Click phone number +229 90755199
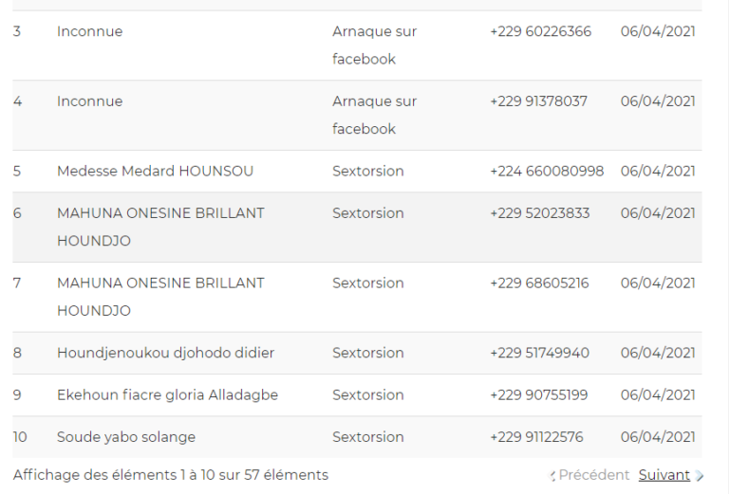The height and width of the screenshot is (494, 729). pos(538,395)
